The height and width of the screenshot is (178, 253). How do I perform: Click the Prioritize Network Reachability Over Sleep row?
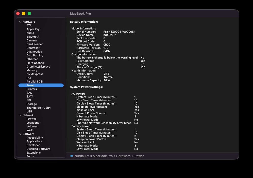[x=107, y=123]
